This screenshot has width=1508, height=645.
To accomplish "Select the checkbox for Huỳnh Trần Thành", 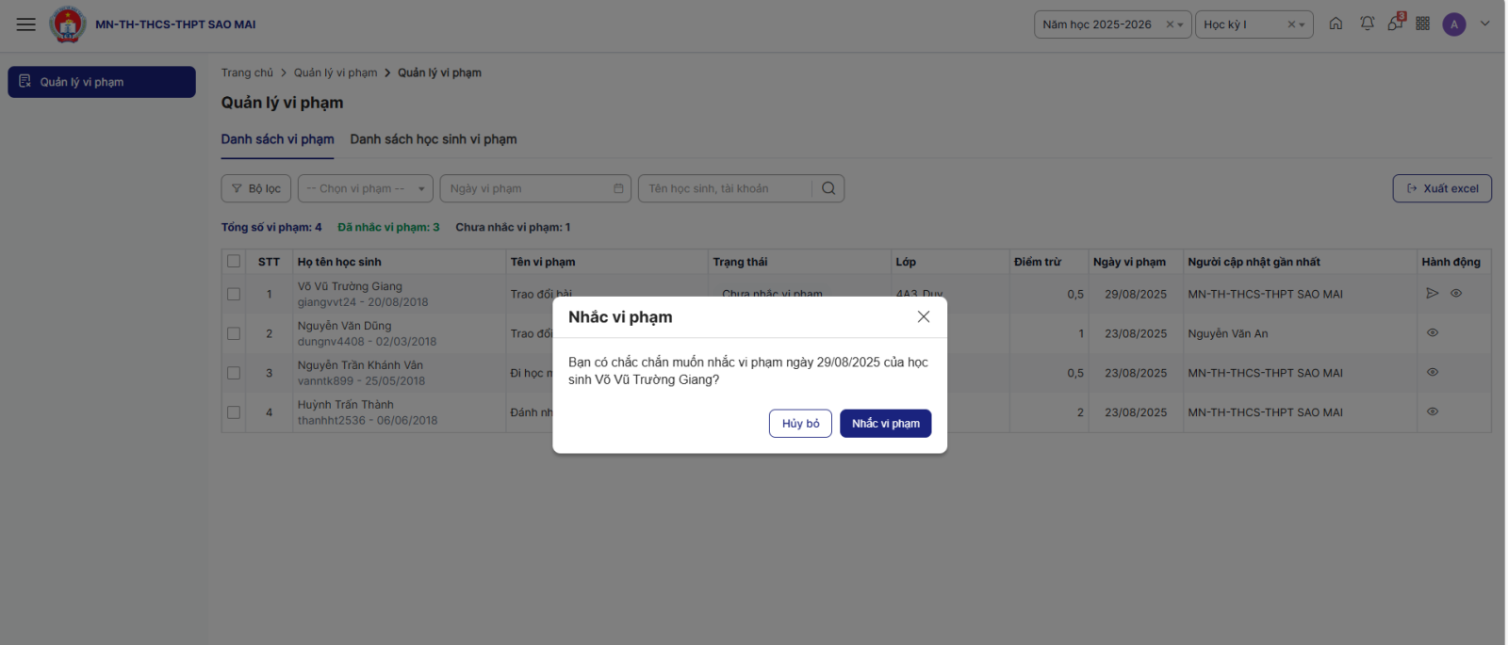I will tap(234, 412).
